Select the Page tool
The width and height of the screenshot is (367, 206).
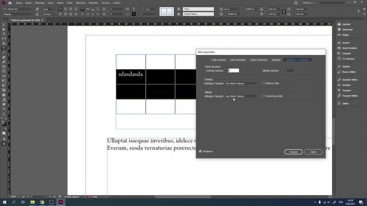pyautogui.click(x=4, y=34)
